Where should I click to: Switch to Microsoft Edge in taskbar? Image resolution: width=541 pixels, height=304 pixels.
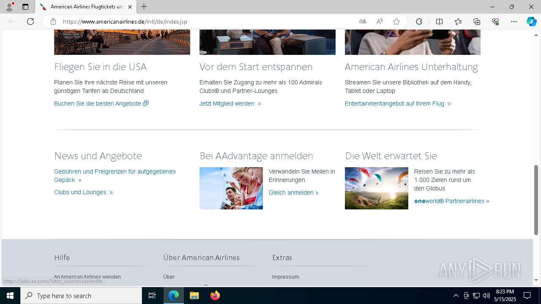tap(174, 296)
